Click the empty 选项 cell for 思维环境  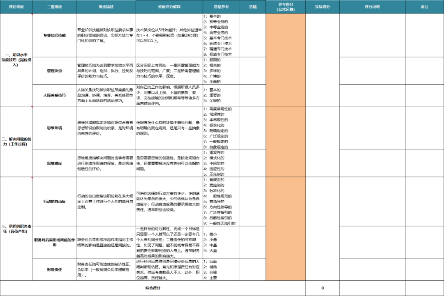(x=253, y=128)
